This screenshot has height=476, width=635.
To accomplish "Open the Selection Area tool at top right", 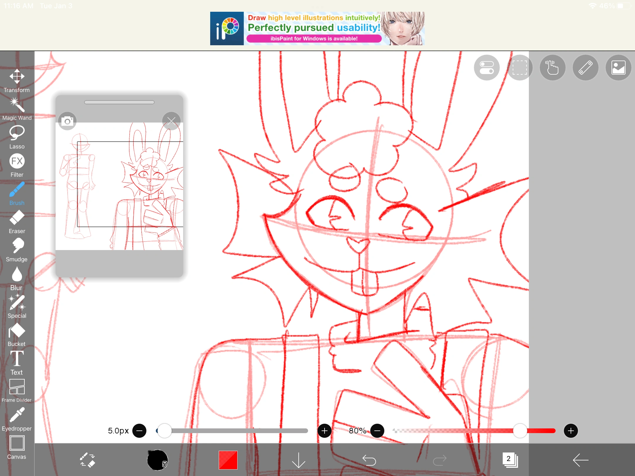I will 519,68.
